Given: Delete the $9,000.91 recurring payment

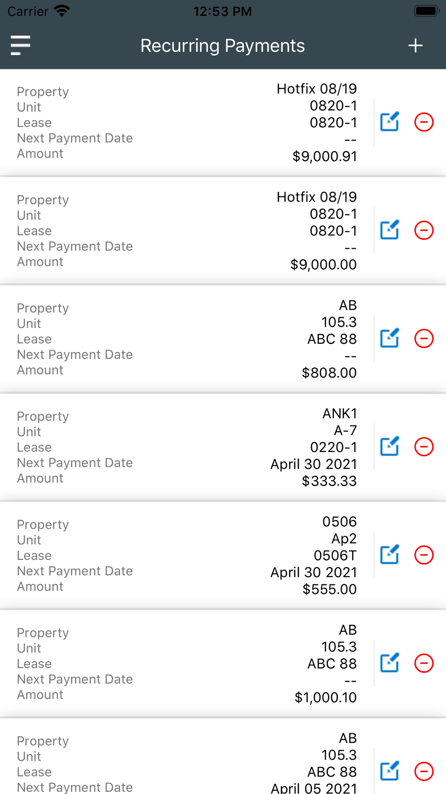Looking at the screenshot, I should click(424, 122).
